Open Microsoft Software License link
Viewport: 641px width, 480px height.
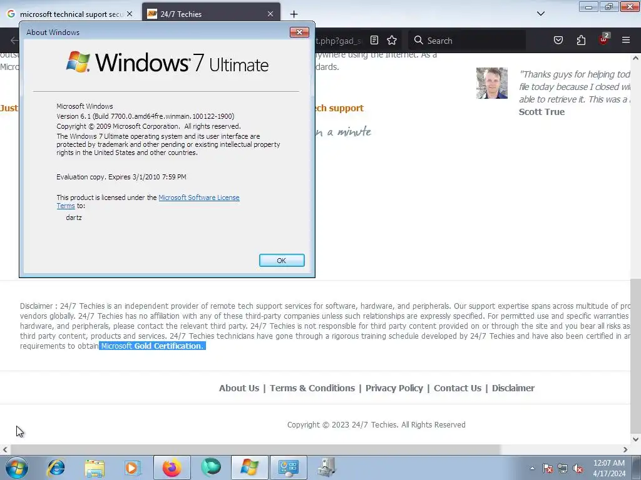(x=198, y=197)
